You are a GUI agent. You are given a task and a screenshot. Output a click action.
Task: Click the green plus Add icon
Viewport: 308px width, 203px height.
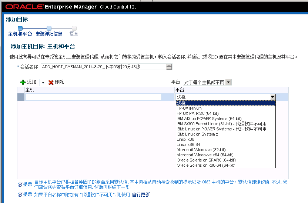coord(23,82)
